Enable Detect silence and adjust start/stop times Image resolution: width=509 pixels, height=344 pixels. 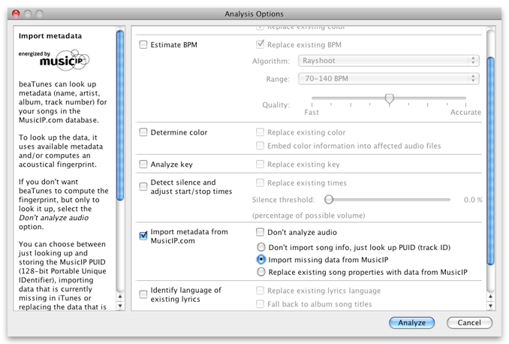[143, 187]
